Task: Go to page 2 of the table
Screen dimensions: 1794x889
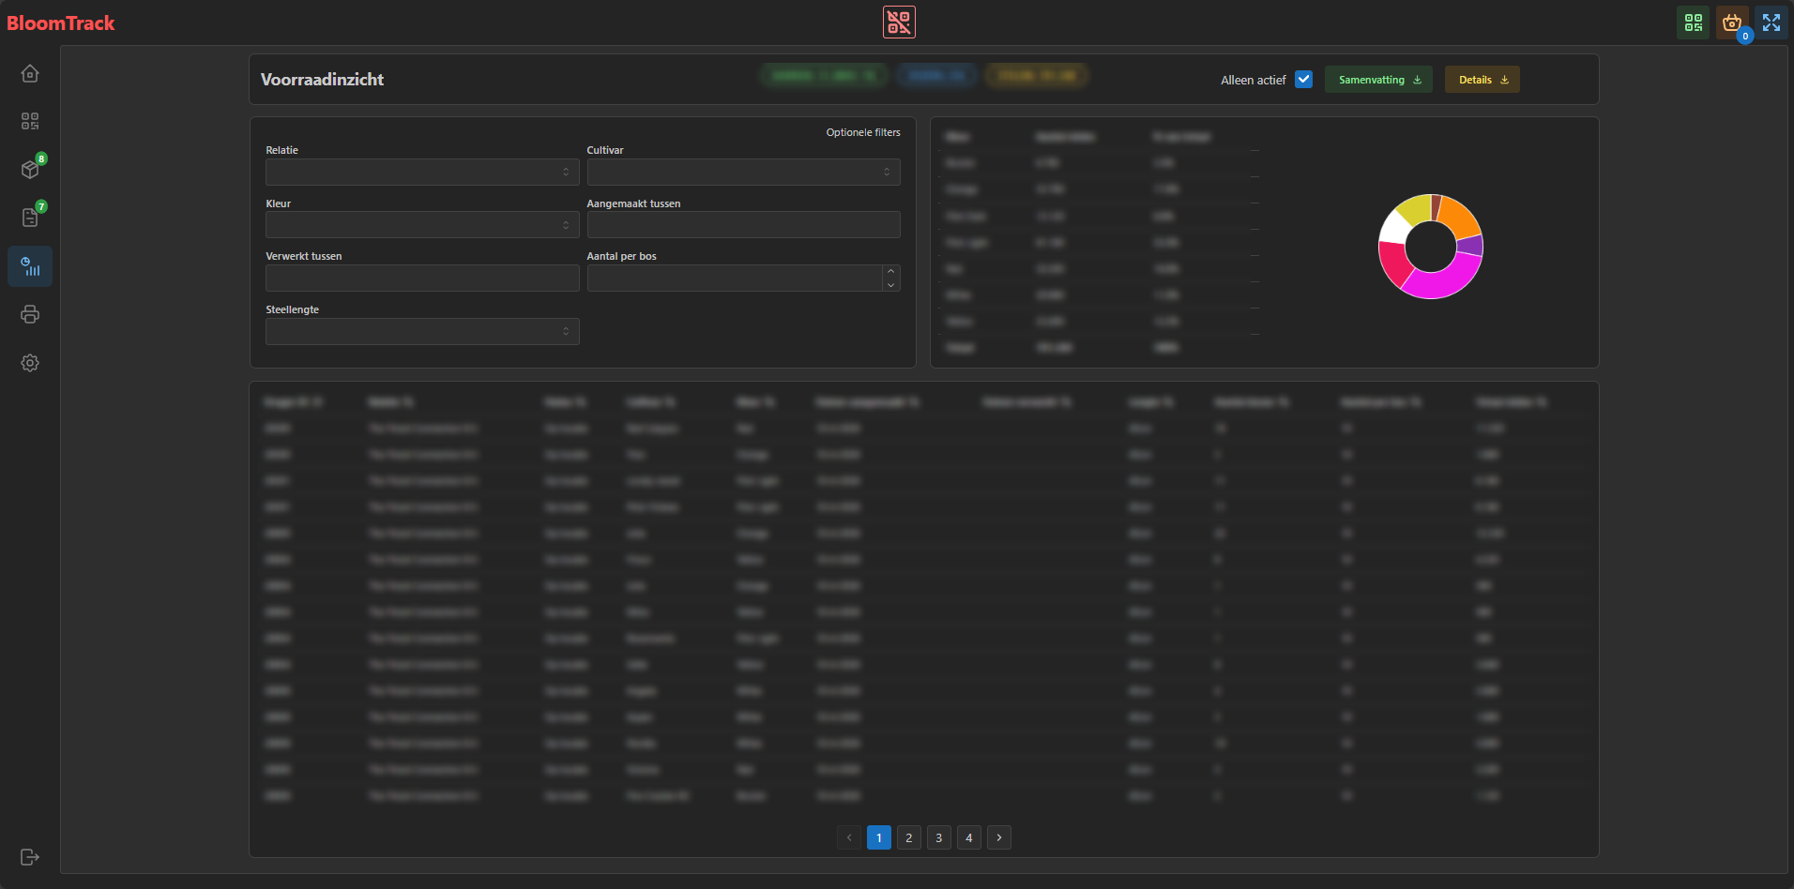Action: click(908, 837)
